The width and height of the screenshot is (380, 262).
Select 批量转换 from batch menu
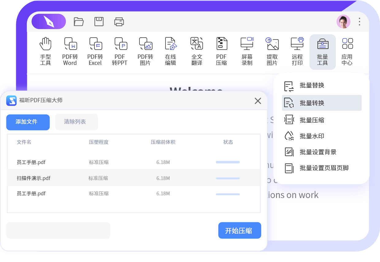(x=322, y=103)
